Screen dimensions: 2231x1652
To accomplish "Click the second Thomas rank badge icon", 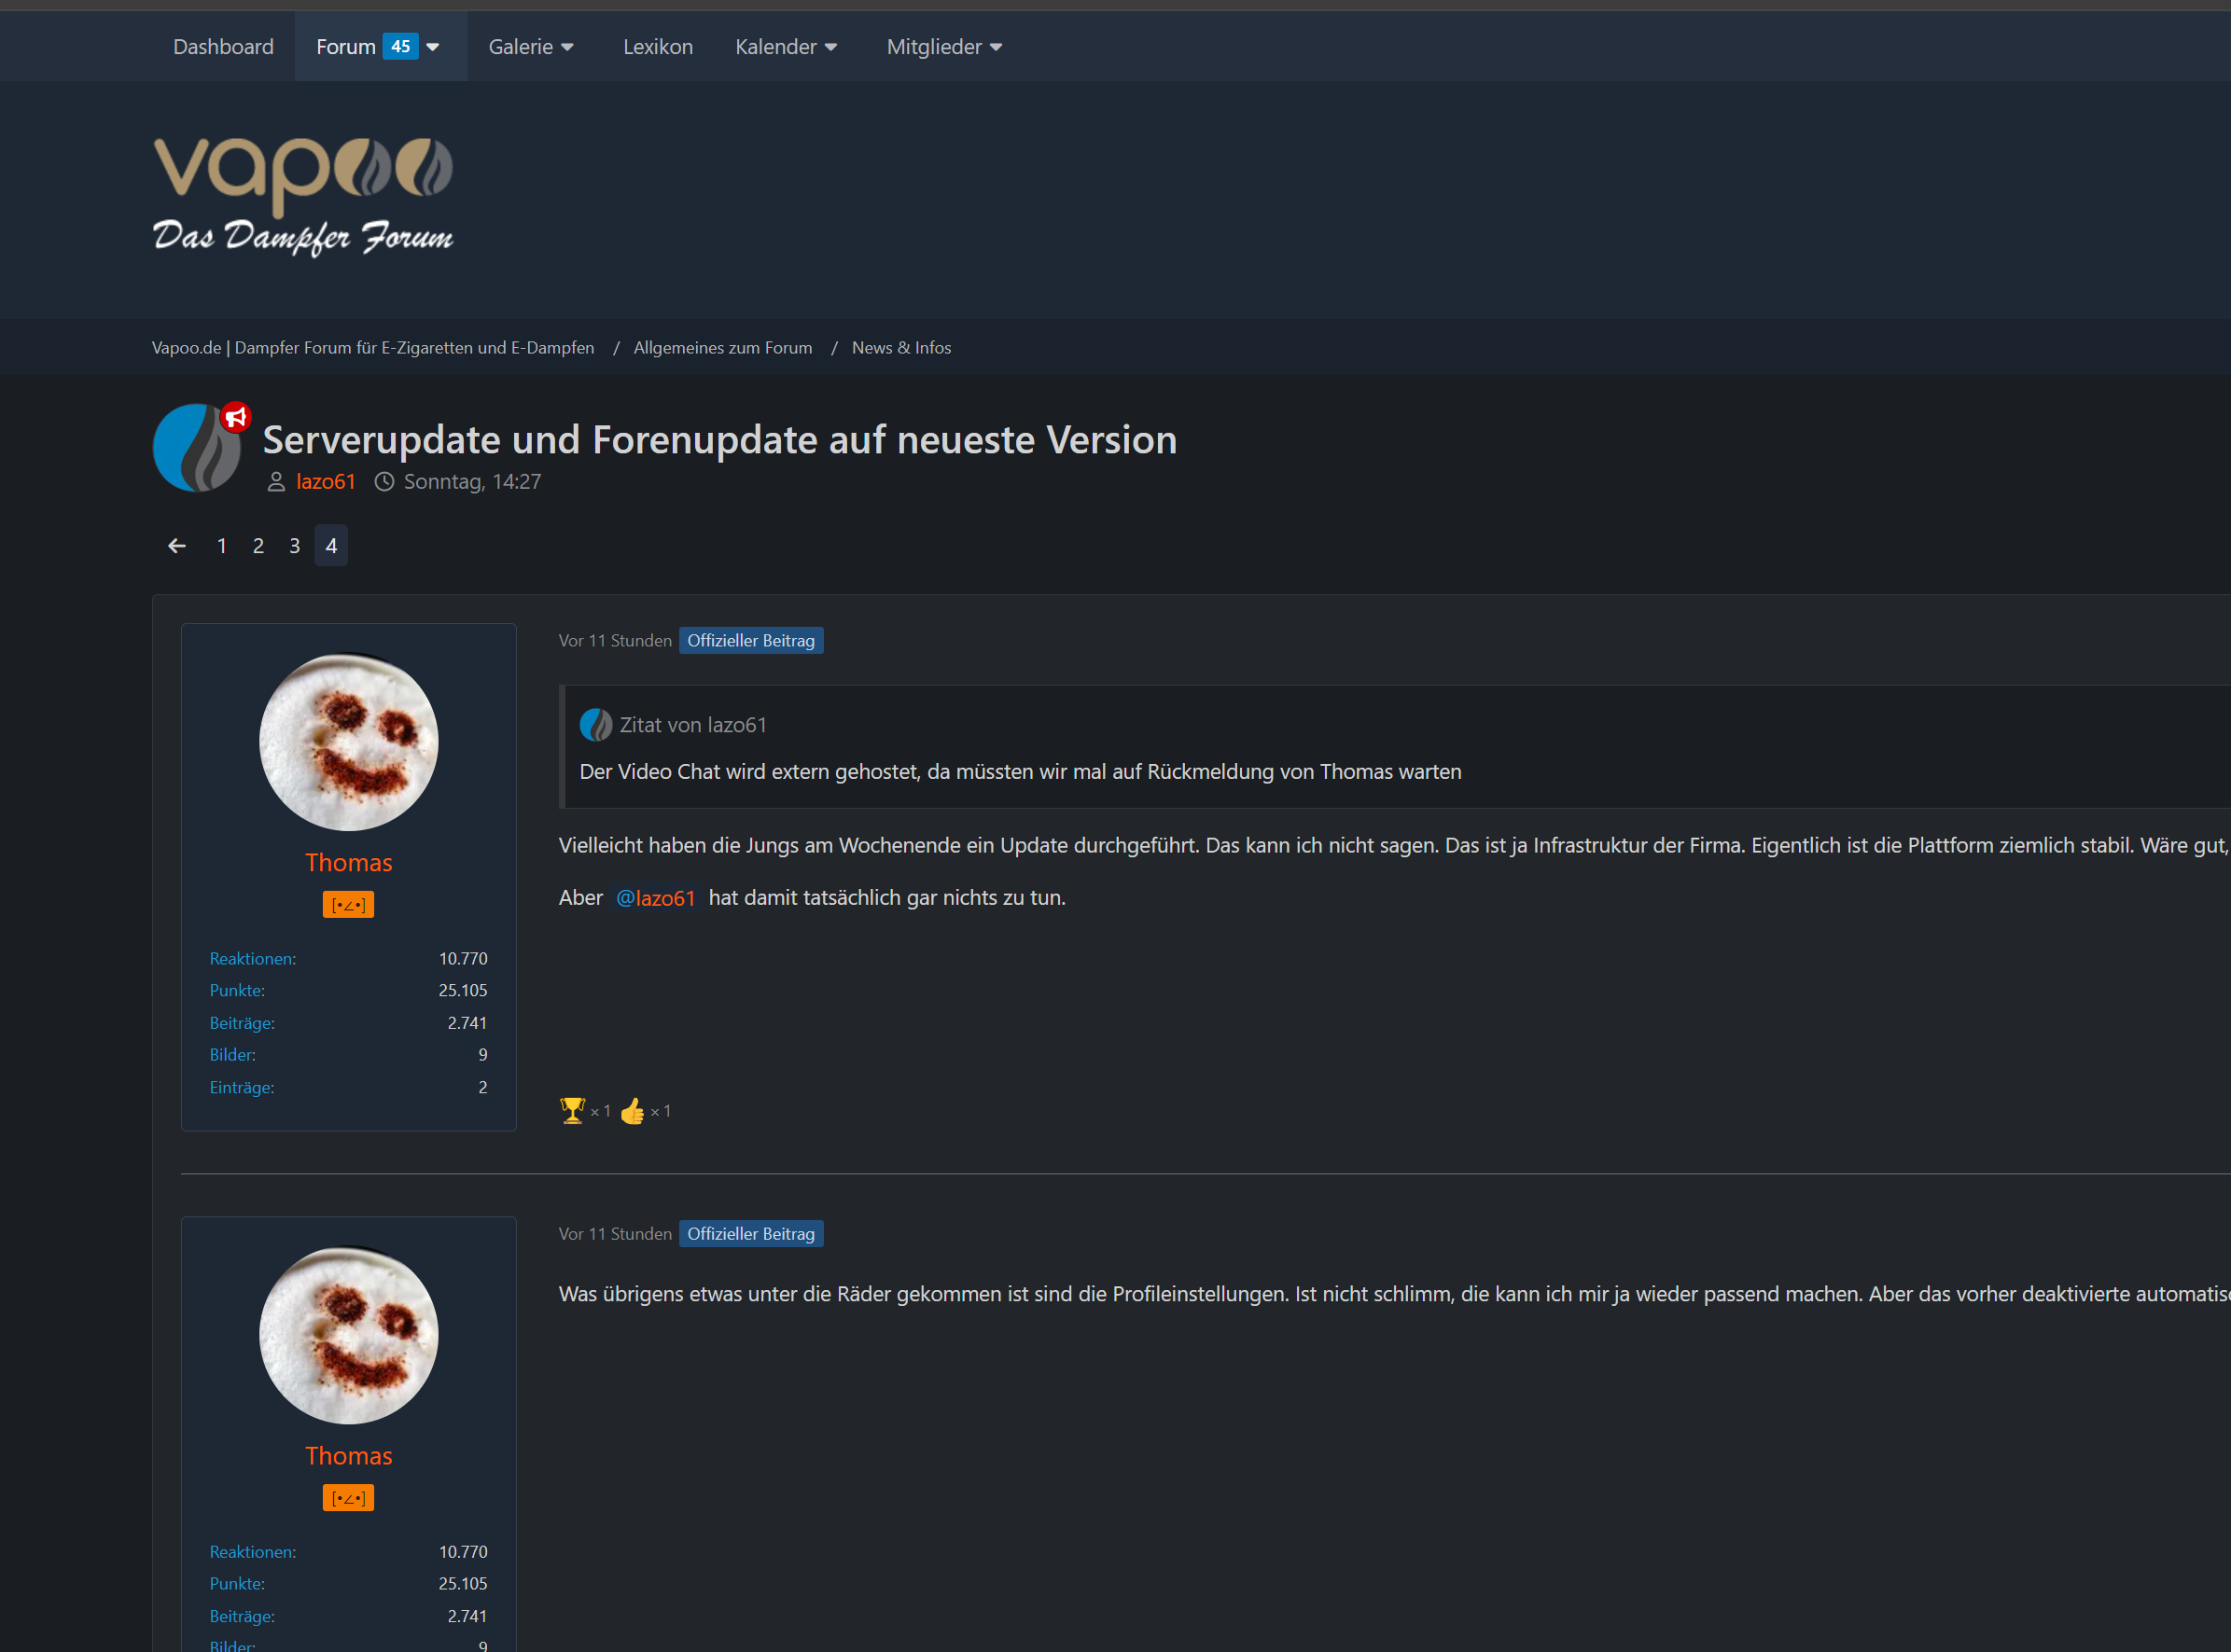I will click(x=348, y=1498).
